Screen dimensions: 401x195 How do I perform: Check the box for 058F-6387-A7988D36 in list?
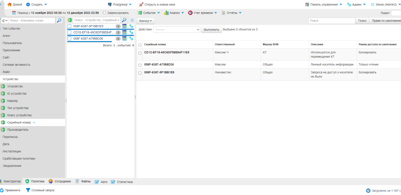pos(69,38)
